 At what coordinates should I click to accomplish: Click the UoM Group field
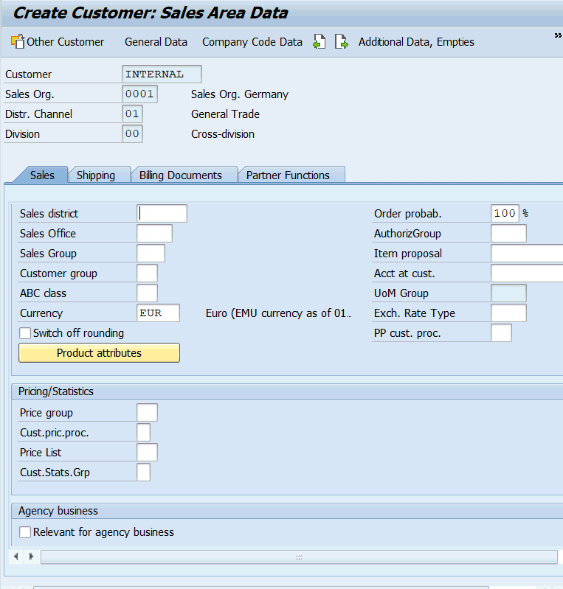coord(508,293)
